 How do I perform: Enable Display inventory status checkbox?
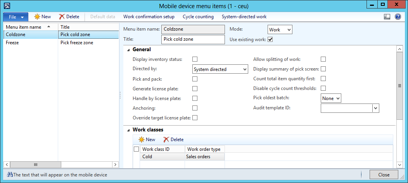pos(195,59)
